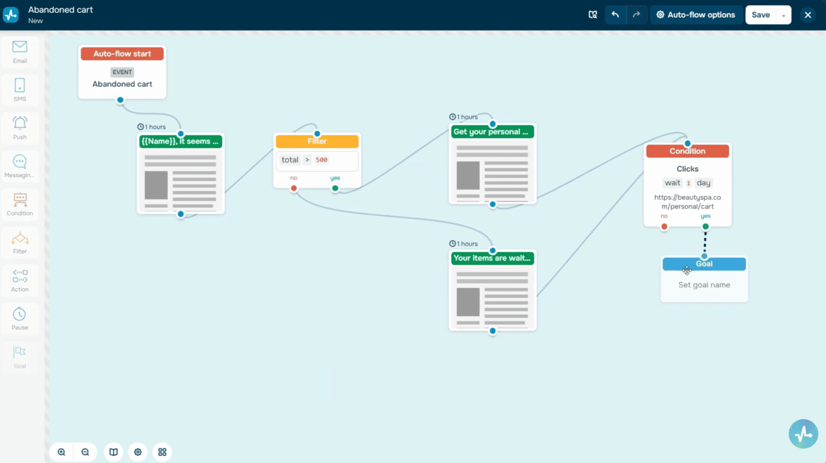Select the Action block in sidebar
The image size is (826, 463).
tap(20, 281)
